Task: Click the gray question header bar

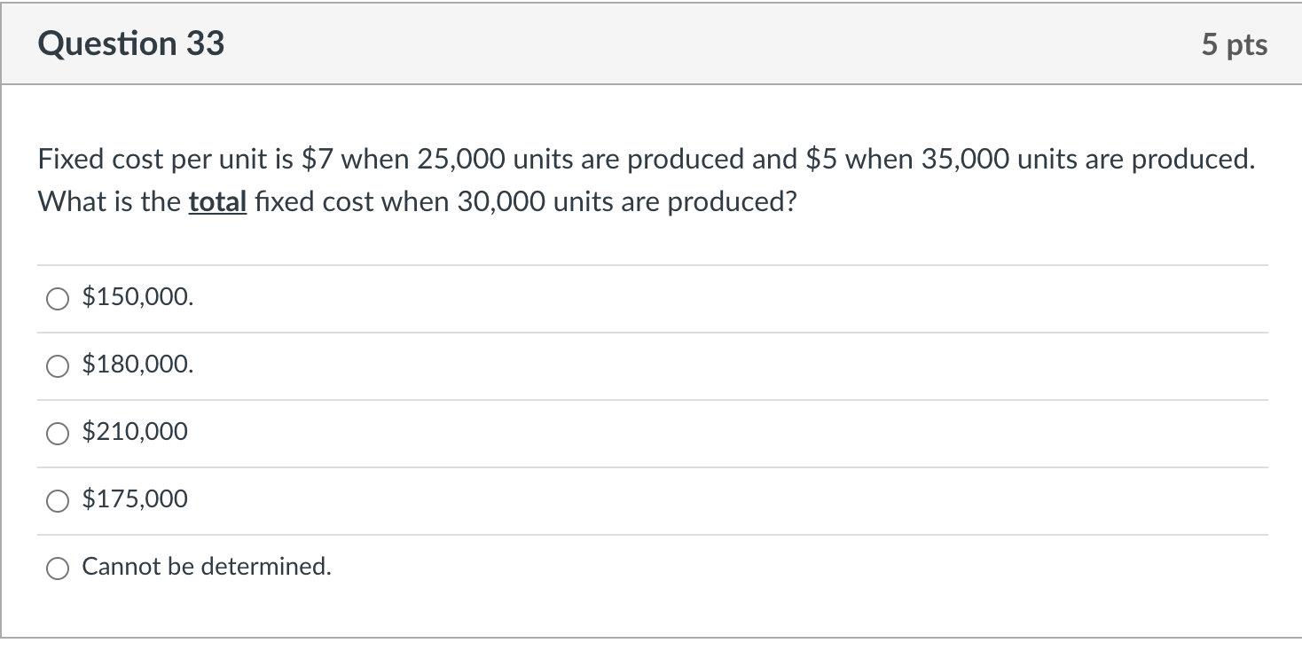Action: pos(651,43)
